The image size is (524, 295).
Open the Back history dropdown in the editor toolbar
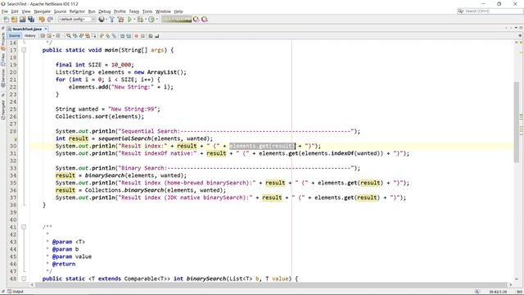point(54,35)
